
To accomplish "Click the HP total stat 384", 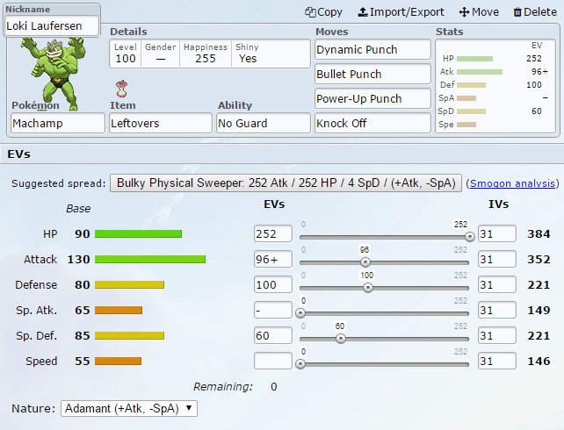I will 539,234.
